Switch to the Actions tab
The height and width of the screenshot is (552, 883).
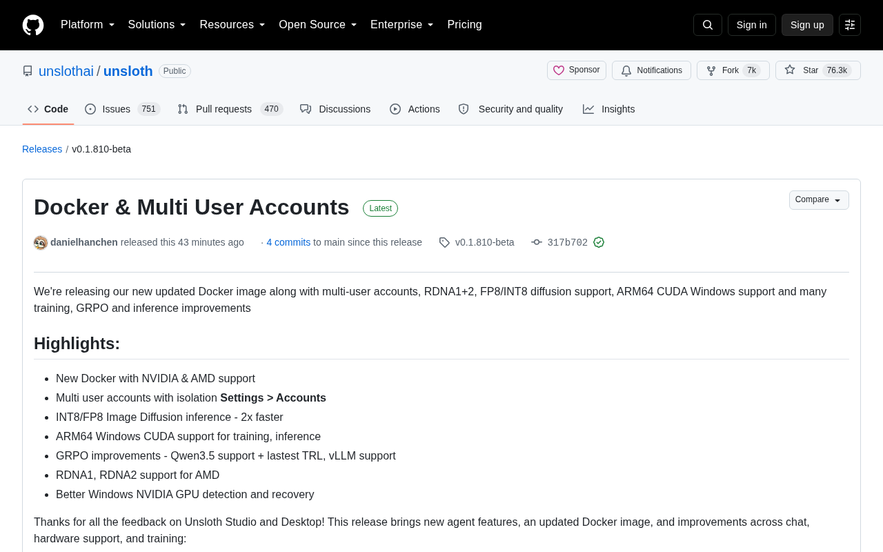pos(415,109)
